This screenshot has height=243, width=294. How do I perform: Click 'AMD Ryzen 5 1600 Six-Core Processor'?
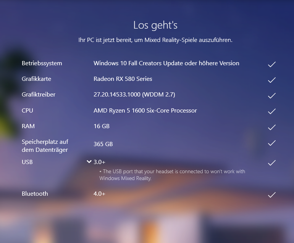pos(145,111)
